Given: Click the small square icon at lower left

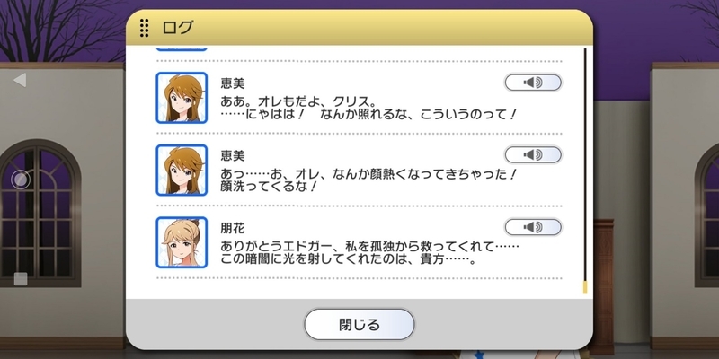Looking at the screenshot, I should coord(21,279).
